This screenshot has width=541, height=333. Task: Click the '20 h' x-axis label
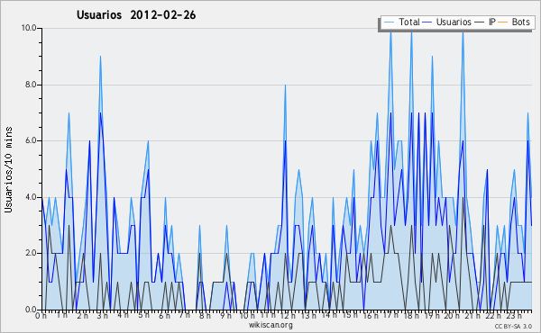tap(452, 316)
